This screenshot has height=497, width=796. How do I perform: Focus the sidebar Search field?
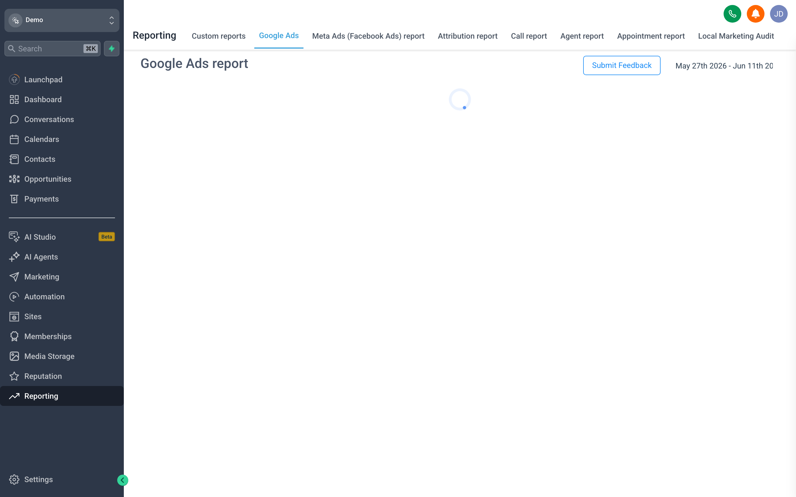(52, 49)
